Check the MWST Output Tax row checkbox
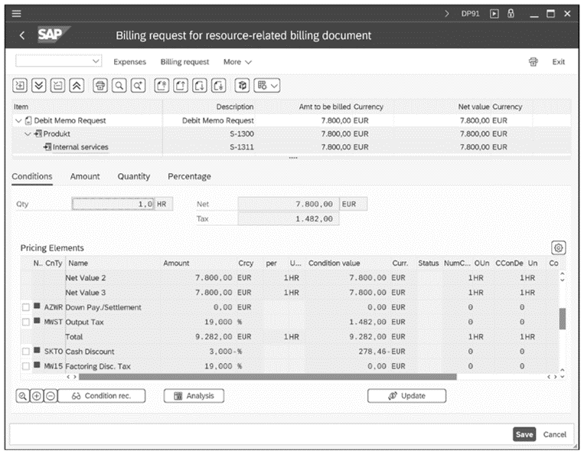The width and height of the screenshot is (584, 455). coord(26,322)
